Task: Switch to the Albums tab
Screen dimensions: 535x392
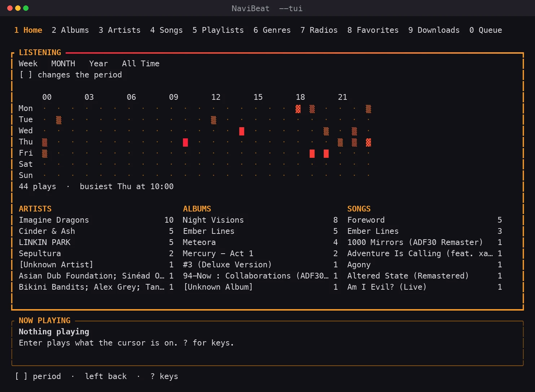Action: click(70, 30)
